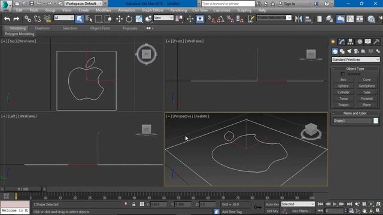Toggle the Percent Snap button

(x=230, y=19)
